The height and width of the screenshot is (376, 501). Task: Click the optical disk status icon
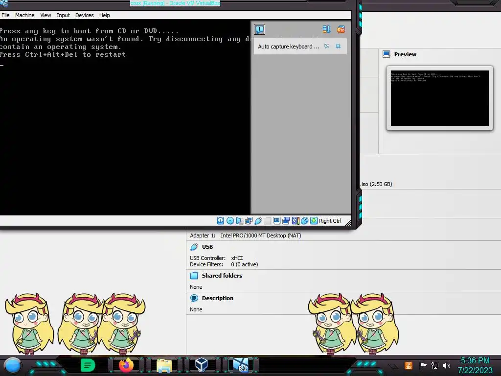click(230, 221)
